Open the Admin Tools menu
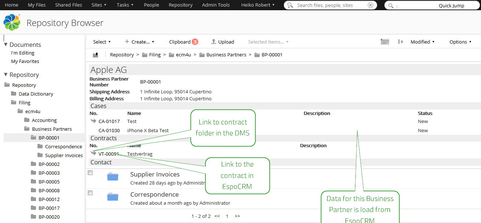The width and height of the screenshot is (481, 223). tap(216, 5)
